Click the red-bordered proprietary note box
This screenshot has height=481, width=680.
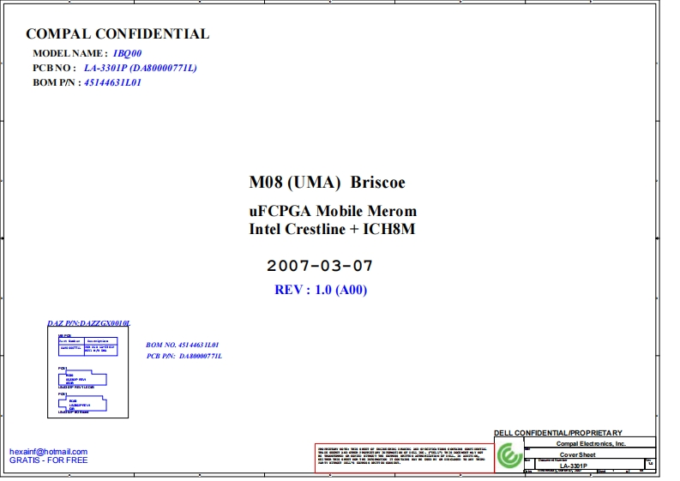tap(404, 458)
